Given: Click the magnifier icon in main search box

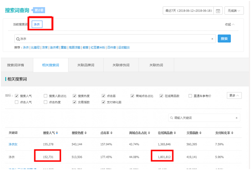Looking at the screenshot, I should [18, 39].
